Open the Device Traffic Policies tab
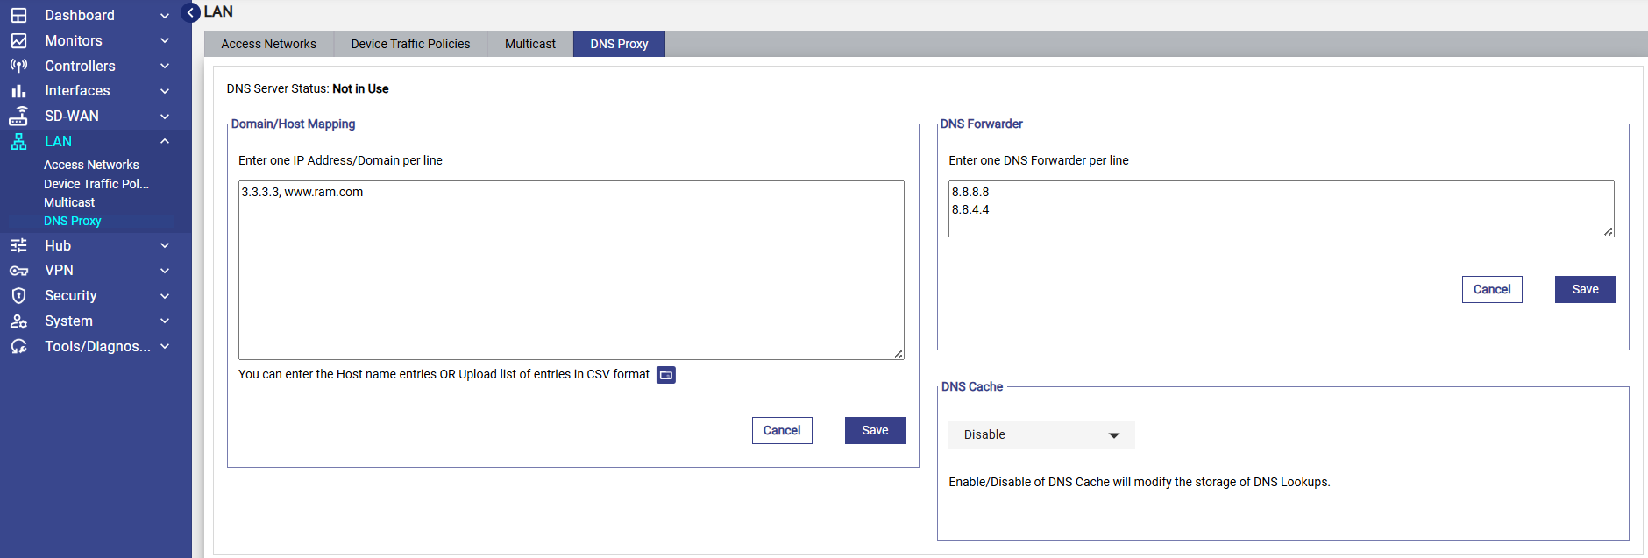The image size is (1648, 558). (410, 44)
